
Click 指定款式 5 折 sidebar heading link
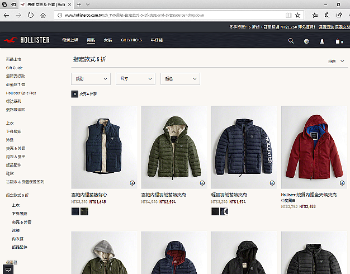pyautogui.click(x=17, y=195)
